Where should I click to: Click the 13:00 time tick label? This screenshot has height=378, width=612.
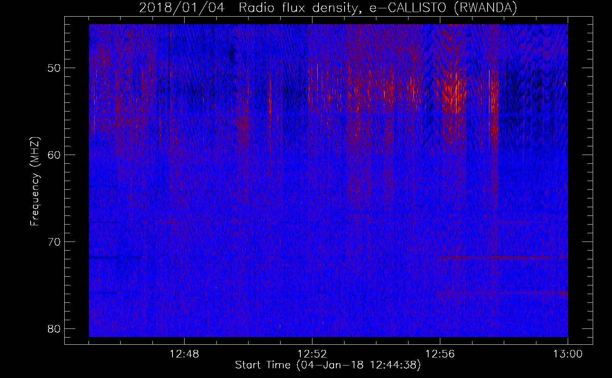568,354
